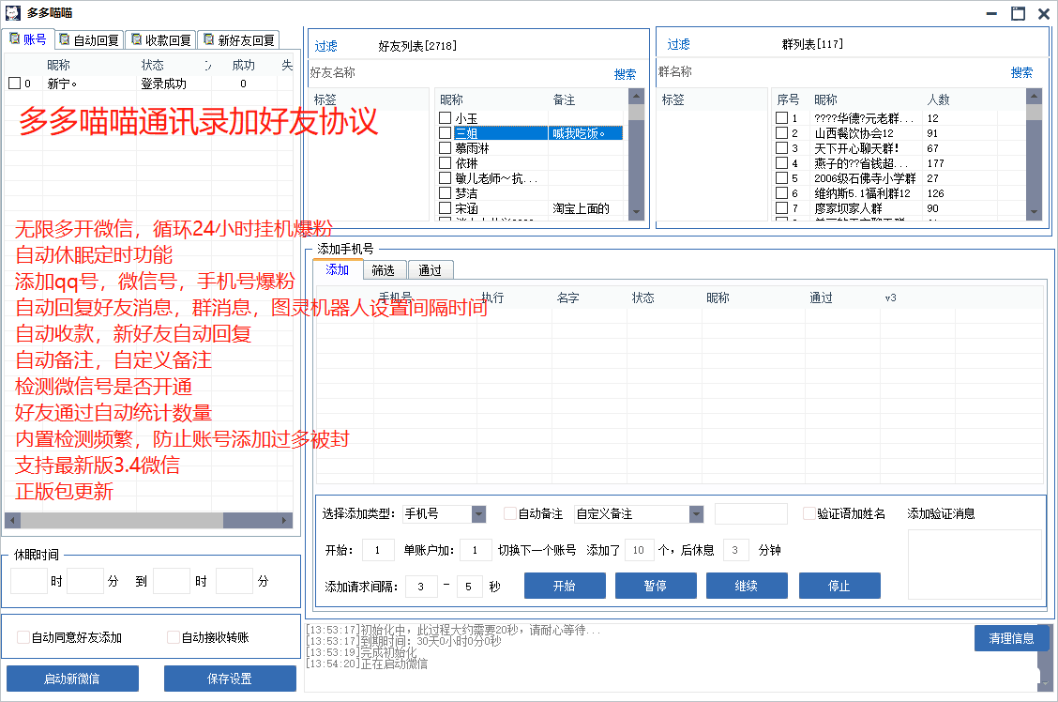Tick the checkbox for account 新宁
1058x702 pixels.
pos(14,83)
